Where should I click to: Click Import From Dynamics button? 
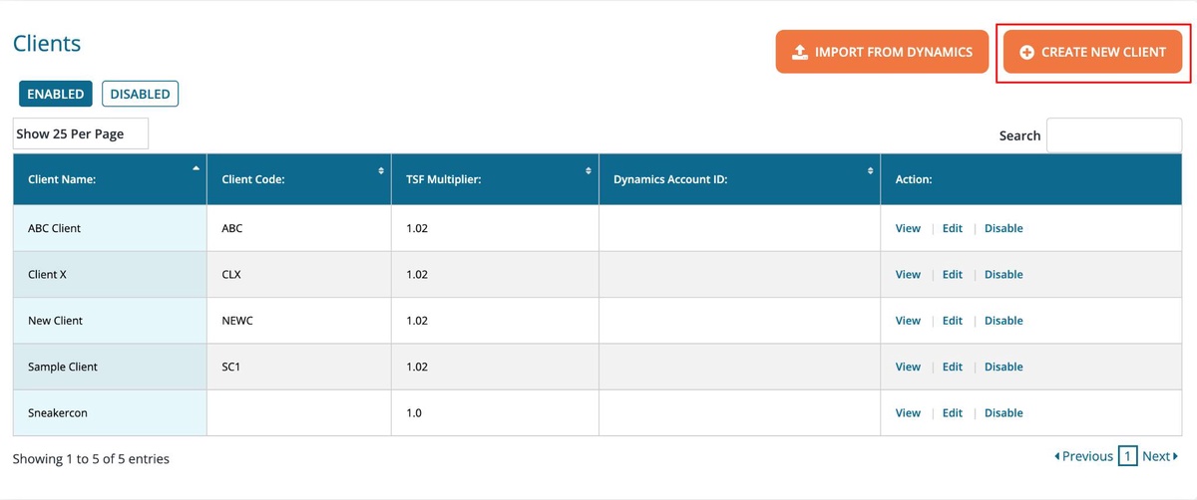(882, 52)
